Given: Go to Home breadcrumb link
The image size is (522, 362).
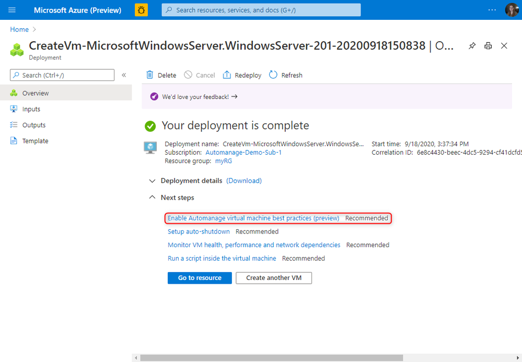Looking at the screenshot, I should coord(19,29).
